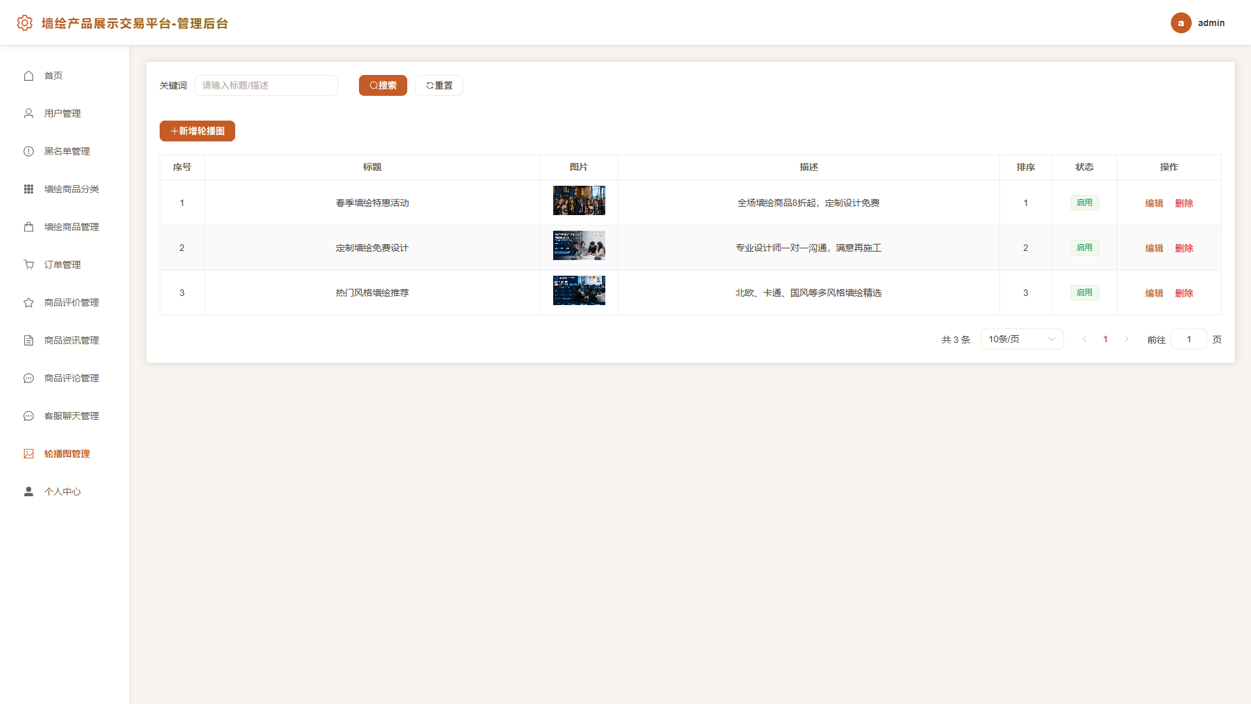The height and width of the screenshot is (704, 1251).
Task: Click the bag icon beside 墙绘商品管理
Action: (29, 227)
